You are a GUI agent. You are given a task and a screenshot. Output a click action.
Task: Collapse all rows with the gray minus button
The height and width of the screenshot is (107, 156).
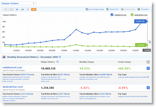[x=148, y=62]
